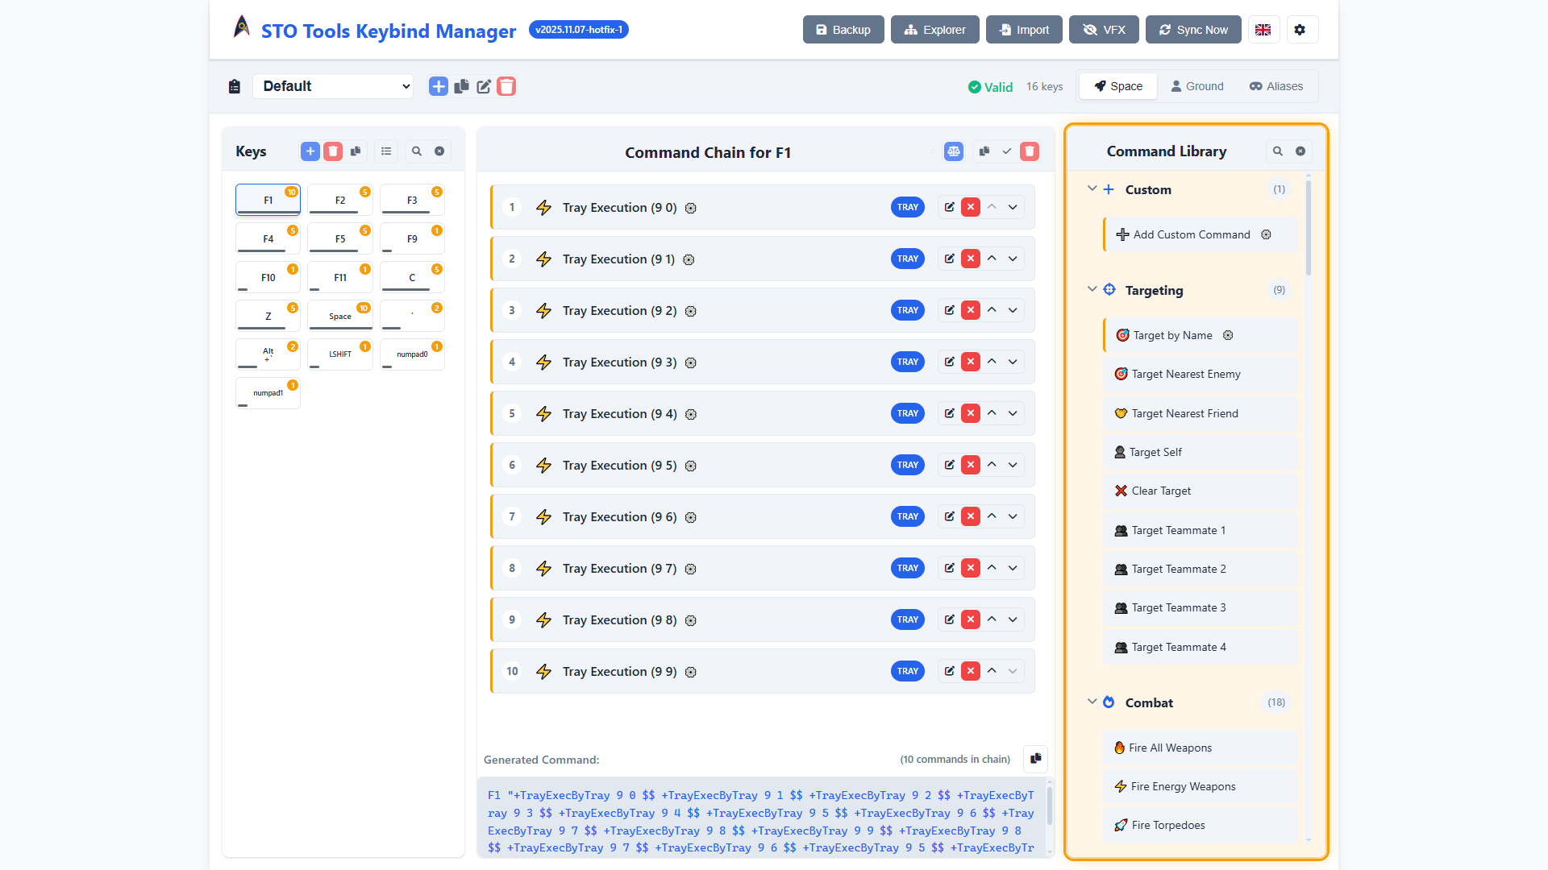This screenshot has width=1548, height=870.
Task: Select the list view icon in Keys panel
Action: pos(386,151)
